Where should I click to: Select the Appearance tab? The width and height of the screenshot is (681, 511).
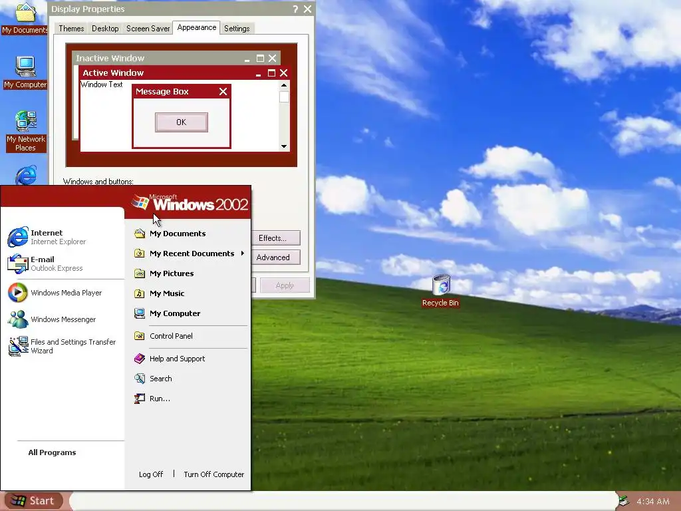pos(196,27)
